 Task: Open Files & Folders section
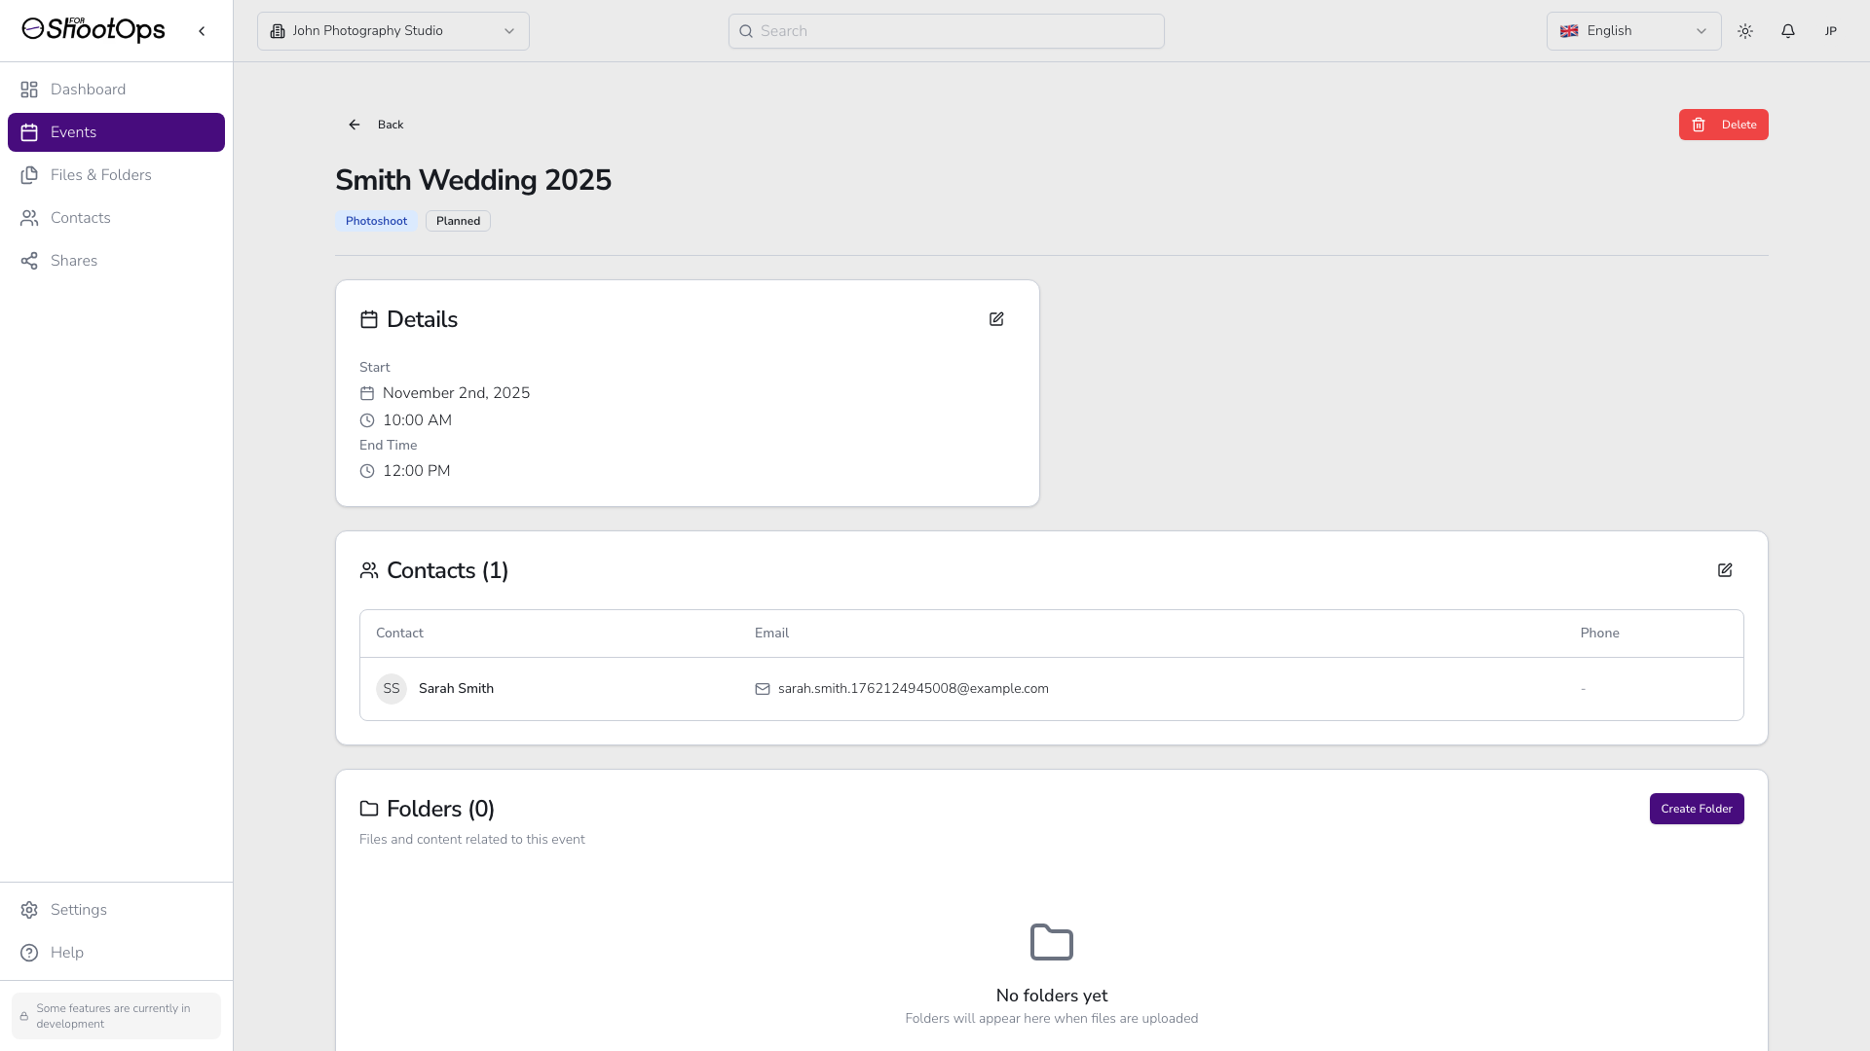[100, 175]
